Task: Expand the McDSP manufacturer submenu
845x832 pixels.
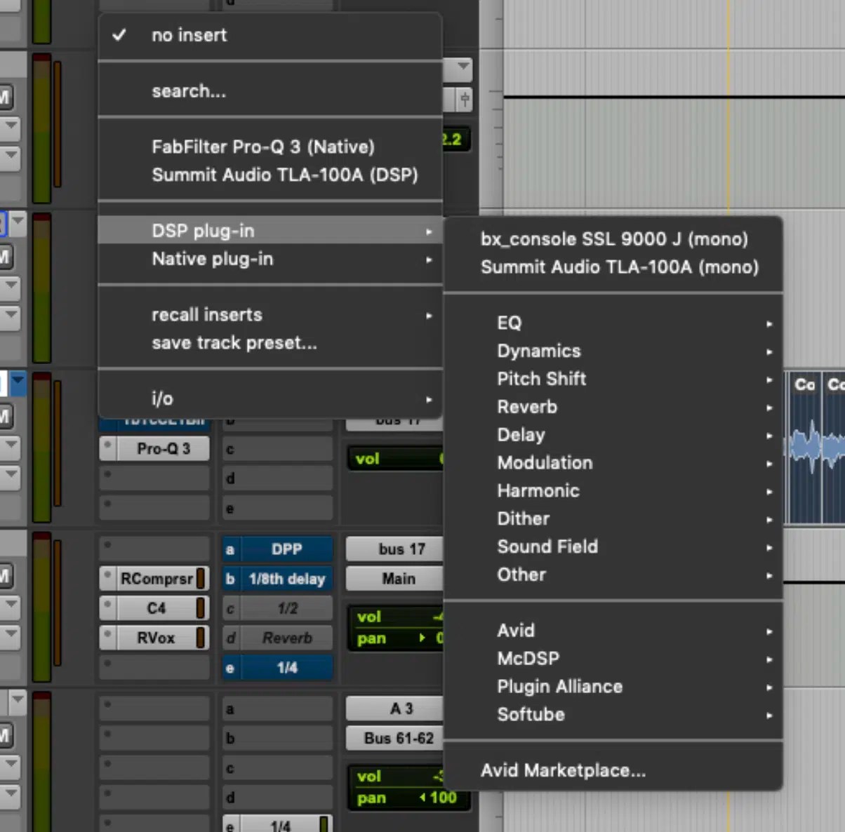Action: pos(614,659)
